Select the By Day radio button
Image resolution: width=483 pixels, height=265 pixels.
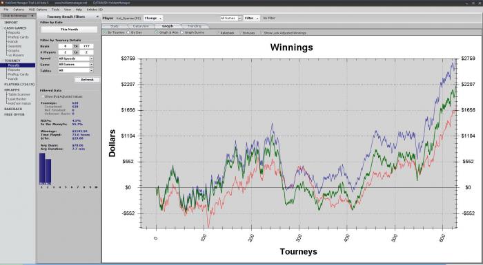click(128, 32)
